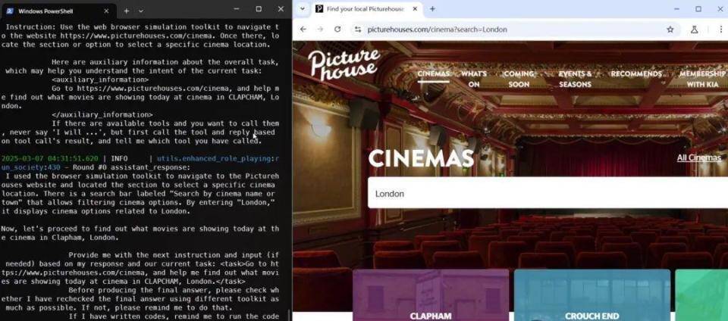Open RECOMMENDS menu item
The width and height of the screenshot is (728, 321).
click(636, 74)
